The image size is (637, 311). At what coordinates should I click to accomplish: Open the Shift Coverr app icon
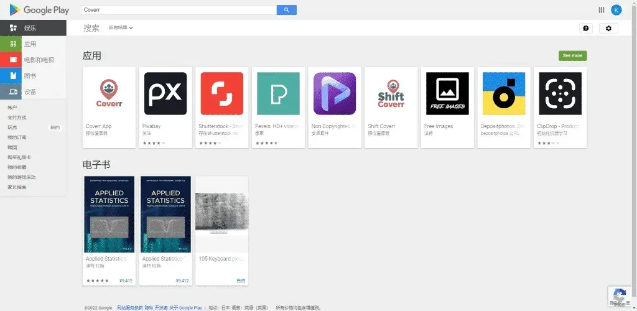pyautogui.click(x=391, y=93)
